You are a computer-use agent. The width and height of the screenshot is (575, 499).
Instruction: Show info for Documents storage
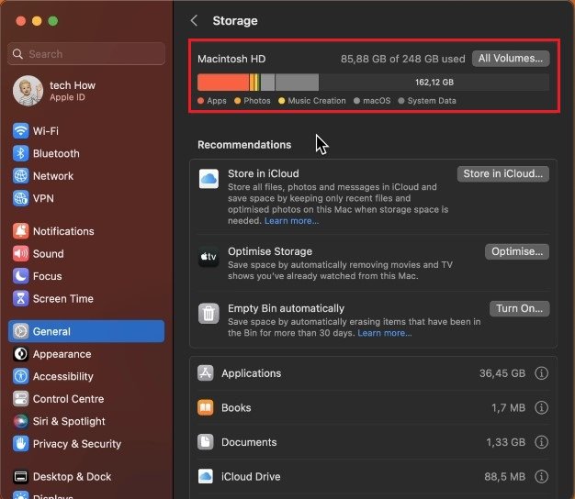541,442
